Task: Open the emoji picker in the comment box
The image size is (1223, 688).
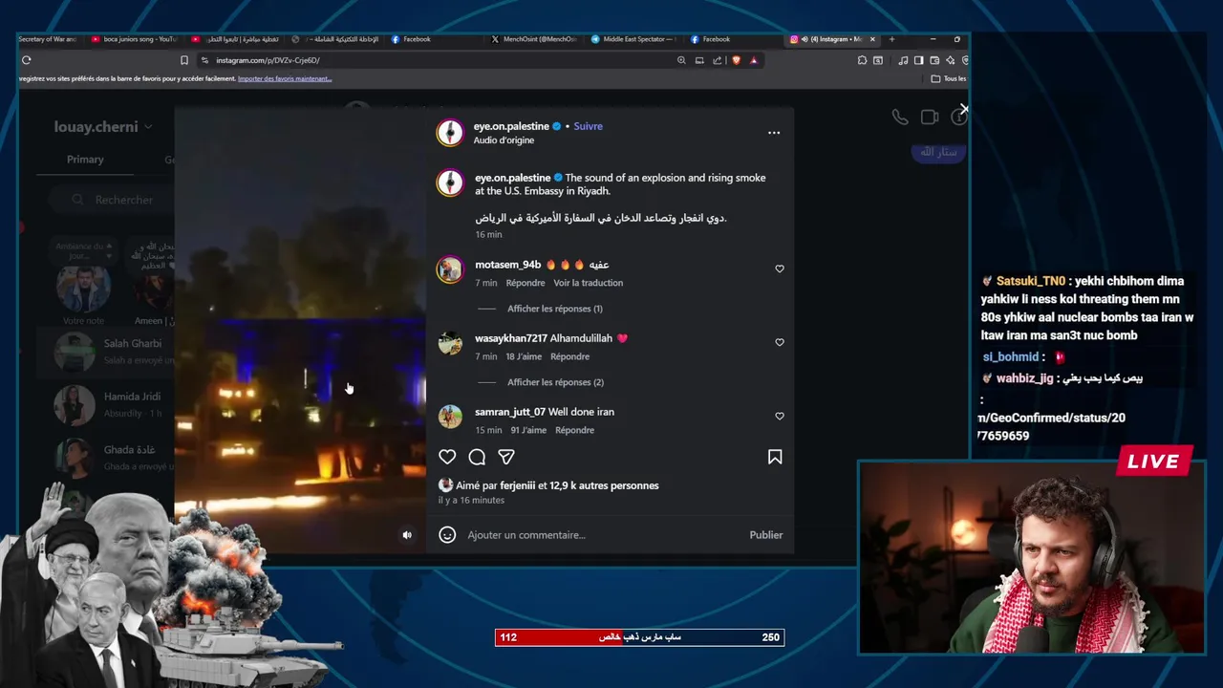Action: point(447,535)
